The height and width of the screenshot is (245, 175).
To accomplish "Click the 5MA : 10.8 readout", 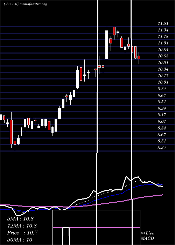I will [x=20, y=219].
